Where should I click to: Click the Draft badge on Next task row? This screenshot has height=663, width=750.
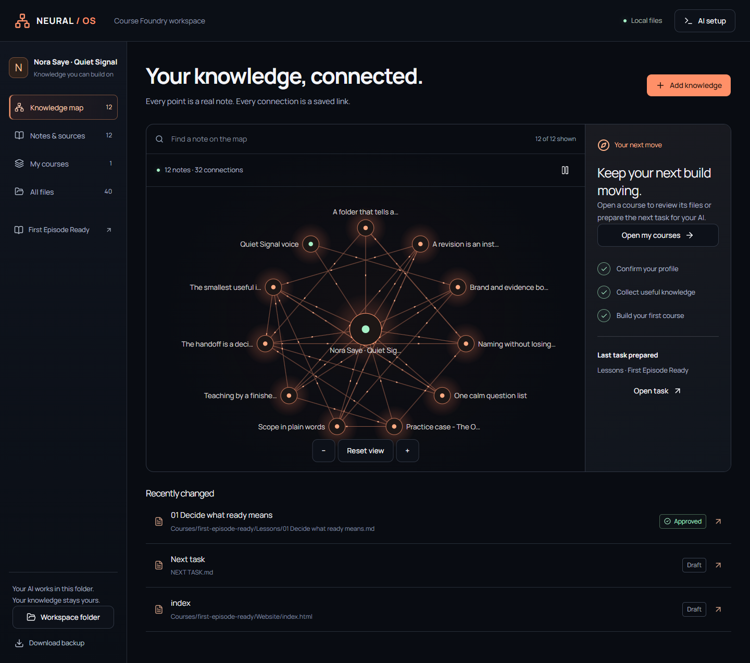tap(694, 565)
